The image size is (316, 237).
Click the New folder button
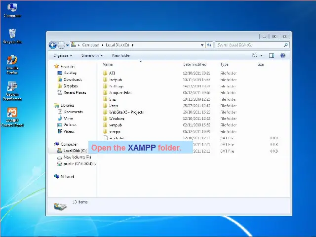click(121, 55)
